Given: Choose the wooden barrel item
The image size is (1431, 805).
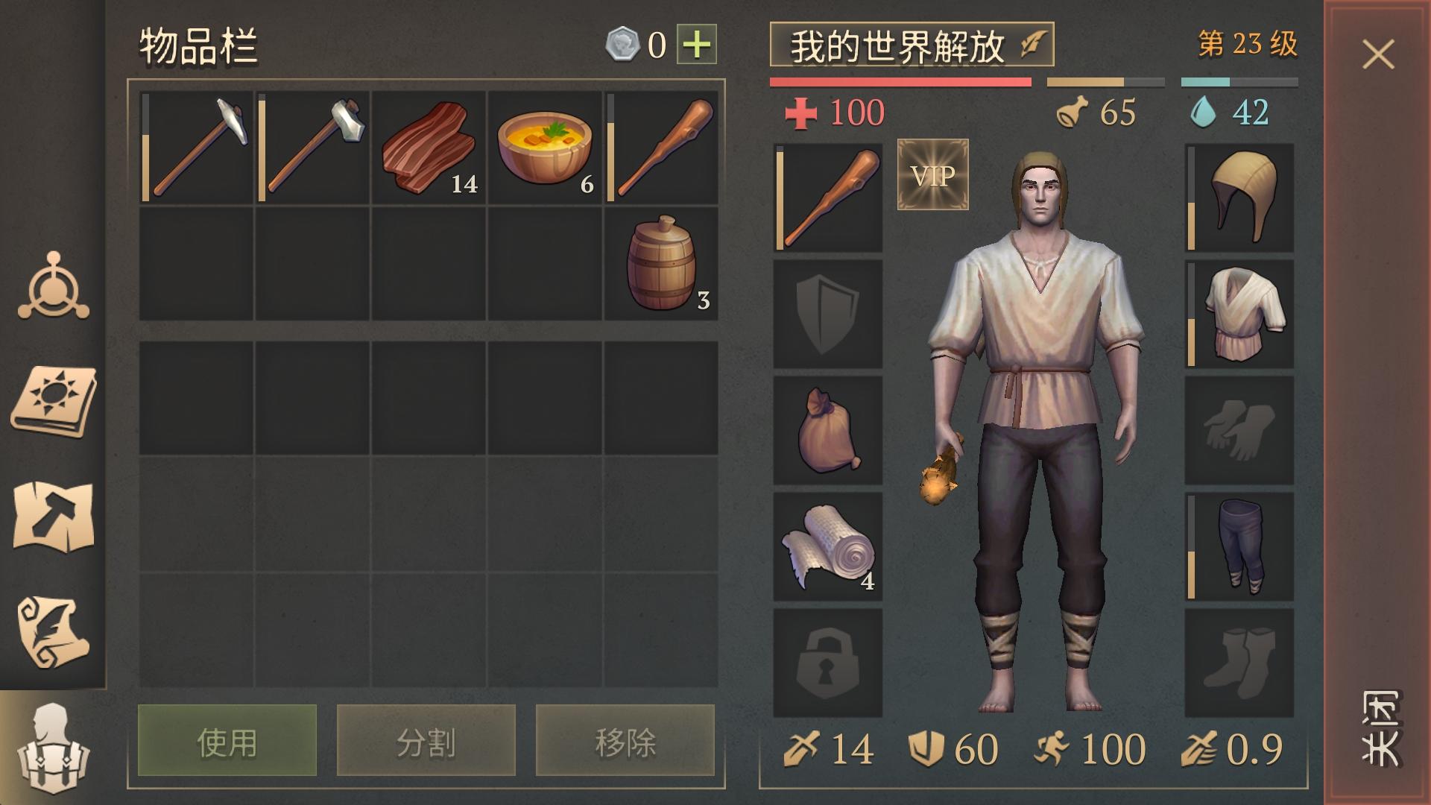Looking at the screenshot, I should [x=661, y=264].
